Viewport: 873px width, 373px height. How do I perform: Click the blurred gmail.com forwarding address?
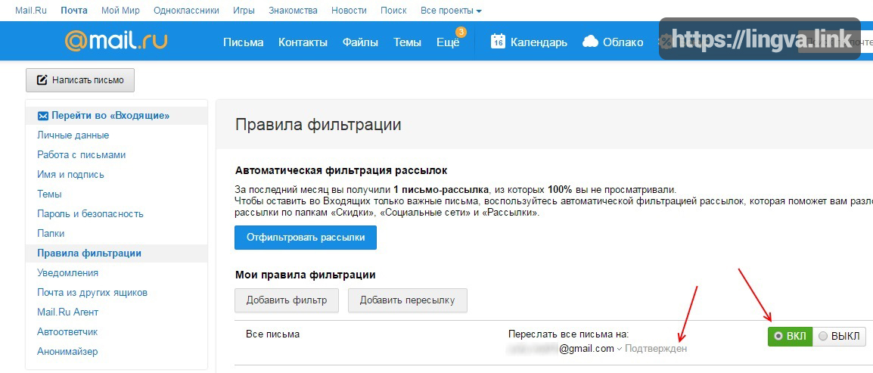point(561,349)
